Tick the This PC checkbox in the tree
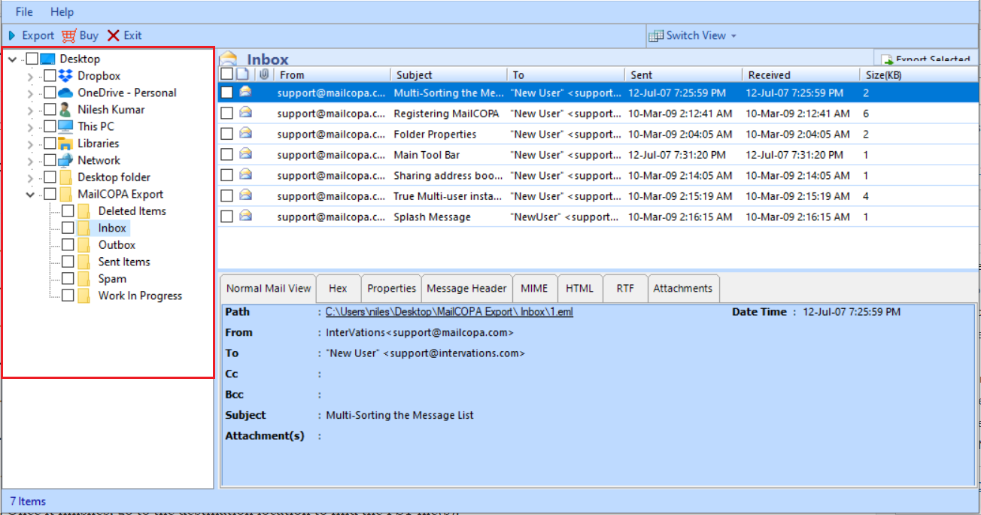The width and height of the screenshot is (981, 515). 50,126
